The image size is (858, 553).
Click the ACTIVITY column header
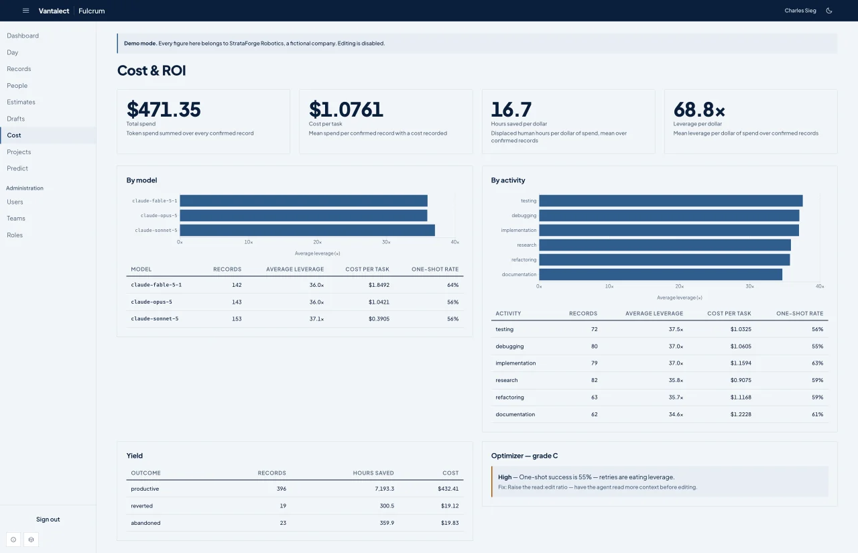(508, 314)
